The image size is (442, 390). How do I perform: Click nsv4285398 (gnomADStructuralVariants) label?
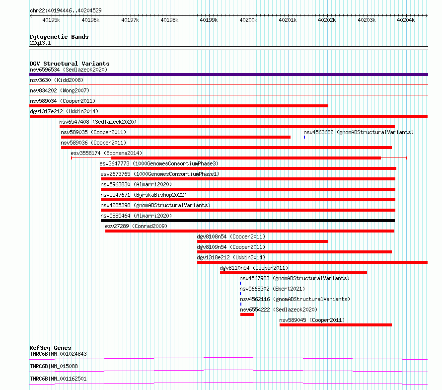point(155,205)
